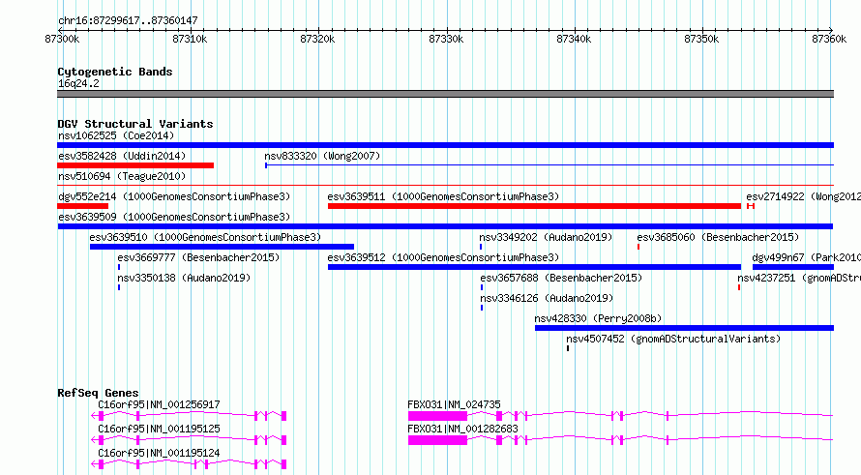The image size is (861, 475).
Task: Click the small black nsv4507452 marker
Action: point(568,348)
